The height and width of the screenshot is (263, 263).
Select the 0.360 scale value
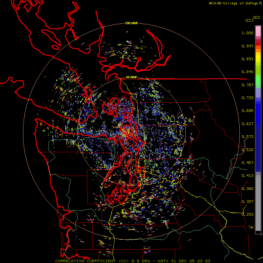(248, 188)
